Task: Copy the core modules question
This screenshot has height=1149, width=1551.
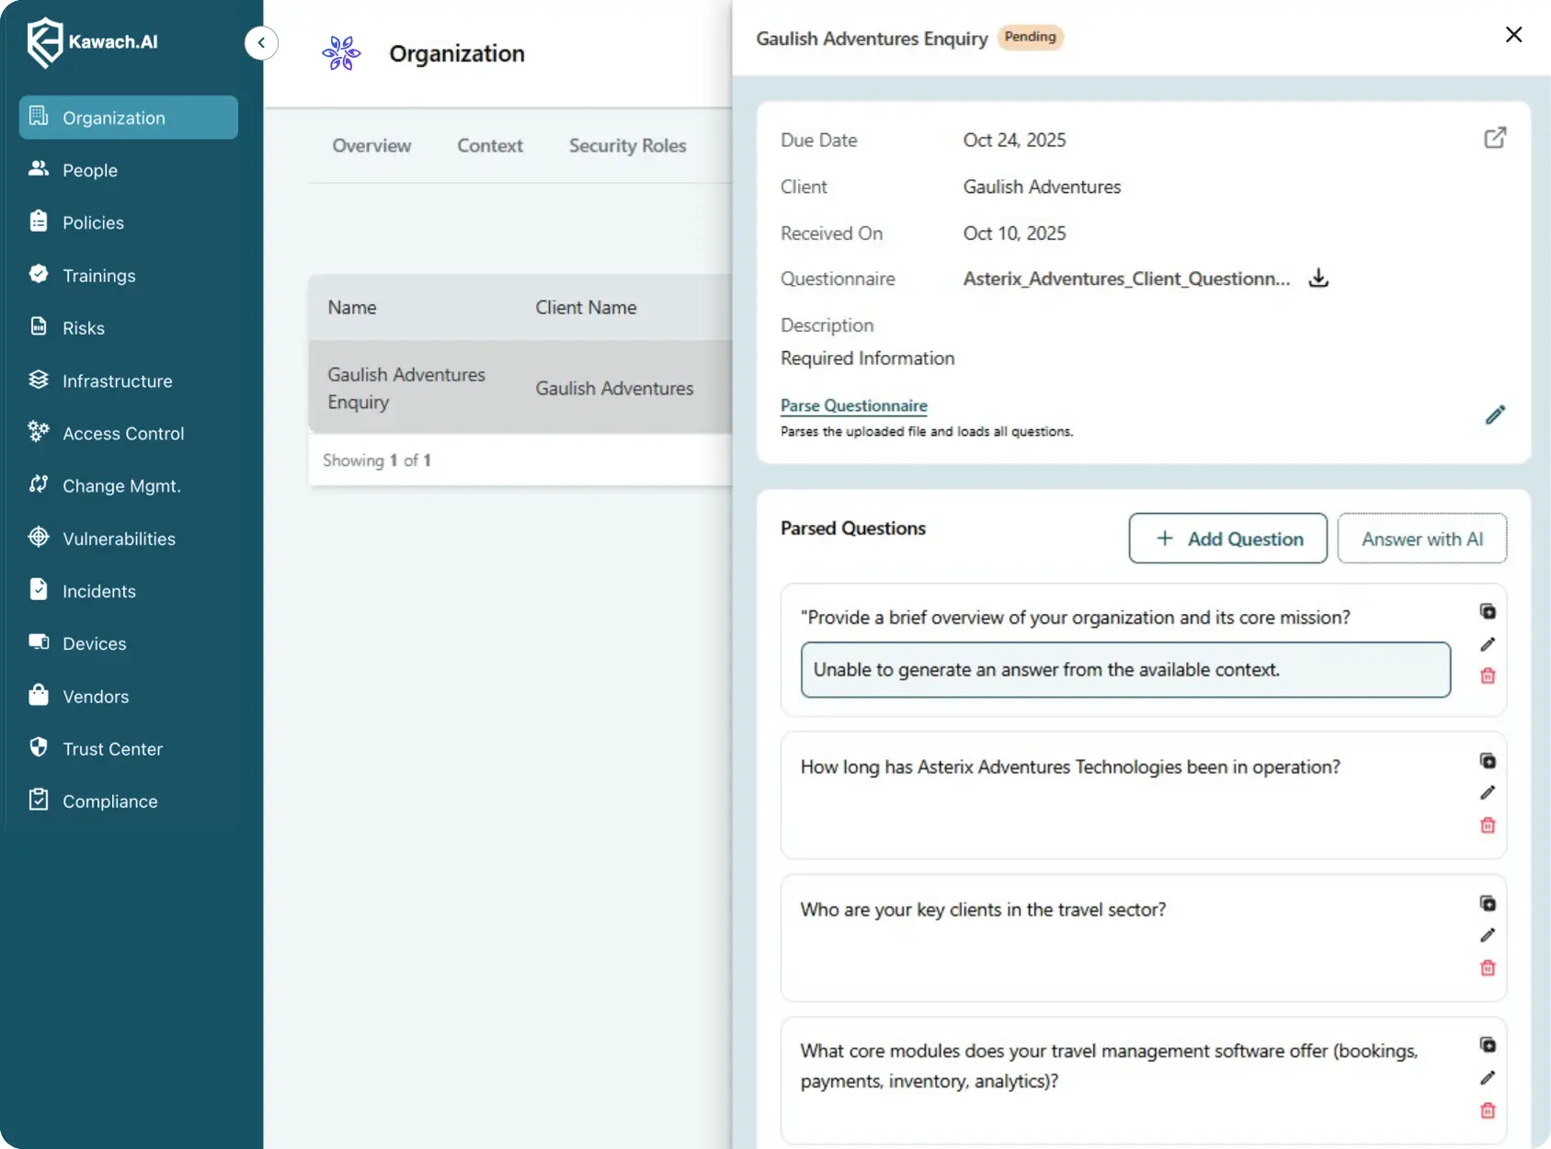Action: 1488,1045
